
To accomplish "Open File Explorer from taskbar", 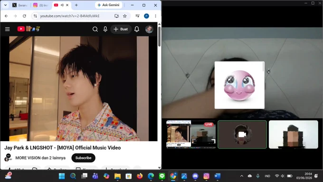I will coord(117,176).
